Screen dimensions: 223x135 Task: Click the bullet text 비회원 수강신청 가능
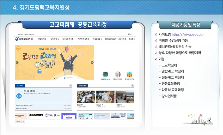point(173,40)
